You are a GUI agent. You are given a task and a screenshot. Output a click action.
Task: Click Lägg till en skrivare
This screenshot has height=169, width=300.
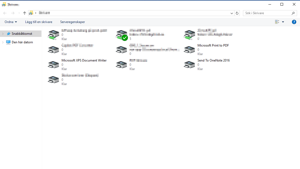point(39,22)
